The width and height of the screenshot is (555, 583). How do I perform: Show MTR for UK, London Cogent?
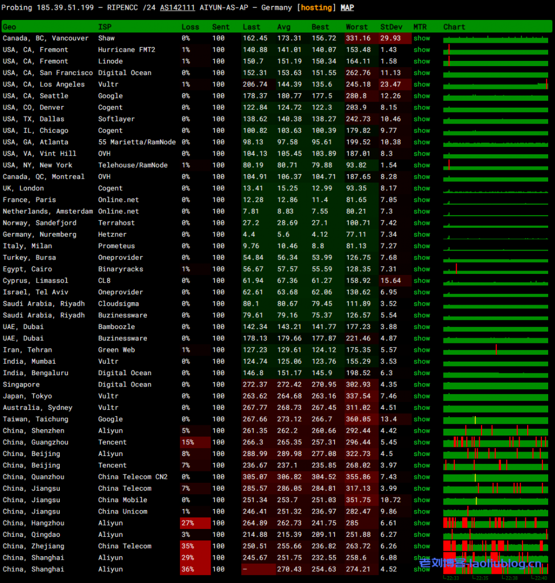[422, 188]
